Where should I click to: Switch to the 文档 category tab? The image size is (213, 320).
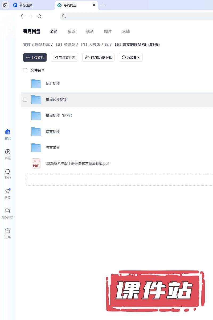click(x=126, y=31)
